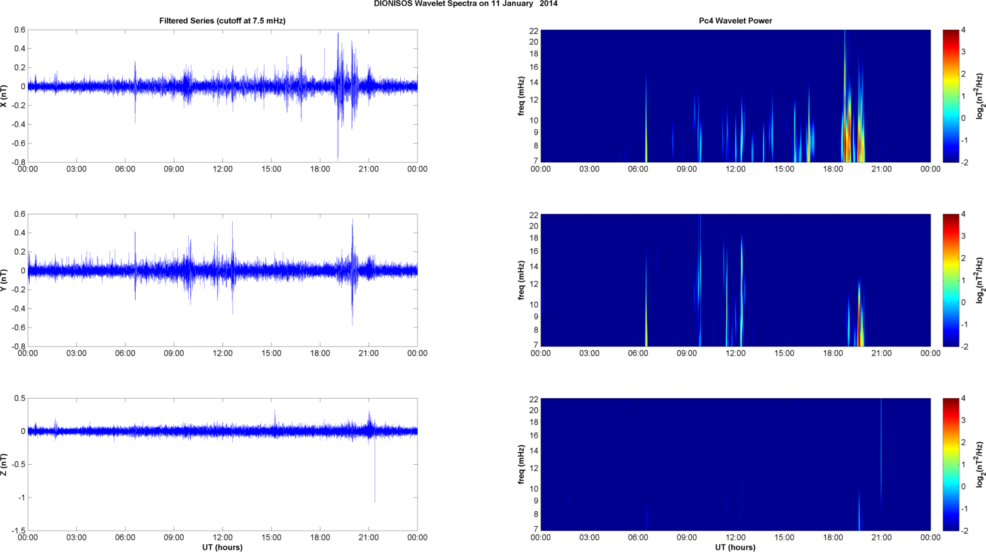Click the log2(nT²/Hz) label beside middle colorbar
This screenshot has width=986, height=552.
coord(981,280)
